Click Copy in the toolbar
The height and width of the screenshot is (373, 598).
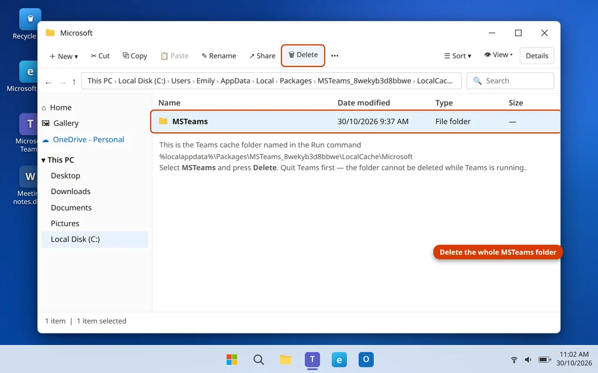pyautogui.click(x=135, y=56)
